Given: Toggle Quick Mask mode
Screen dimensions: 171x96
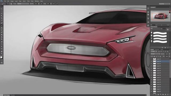Looking at the screenshot, I should [x=2, y=60].
